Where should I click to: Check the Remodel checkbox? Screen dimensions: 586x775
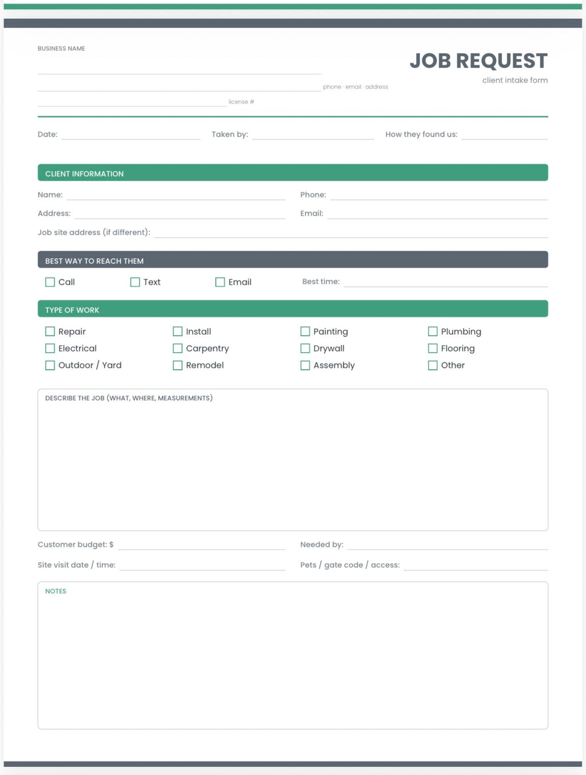click(x=177, y=365)
